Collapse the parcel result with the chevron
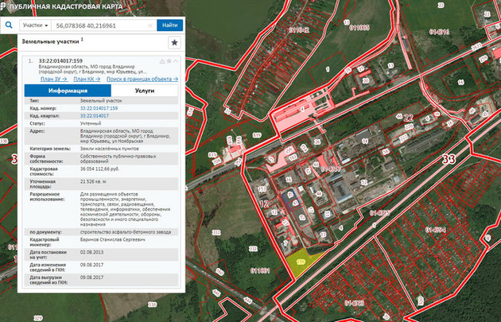501x322 pixels. (176, 61)
